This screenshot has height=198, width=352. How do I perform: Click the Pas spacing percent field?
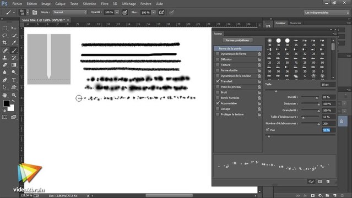[x=329, y=130]
